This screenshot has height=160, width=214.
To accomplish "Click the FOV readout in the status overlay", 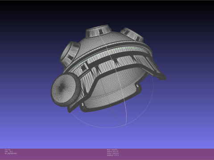I will tap(8, 150).
